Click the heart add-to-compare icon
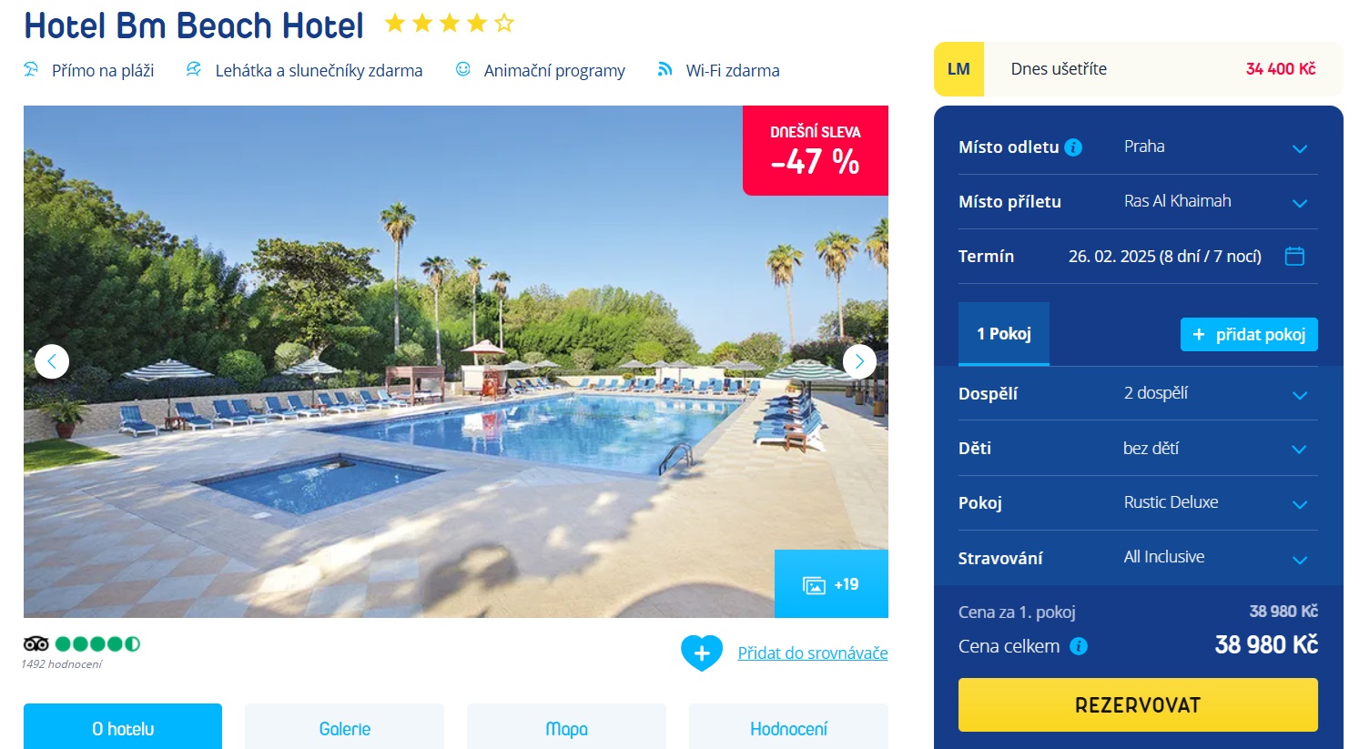Image resolution: width=1369 pixels, height=749 pixels. pos(702,653)
